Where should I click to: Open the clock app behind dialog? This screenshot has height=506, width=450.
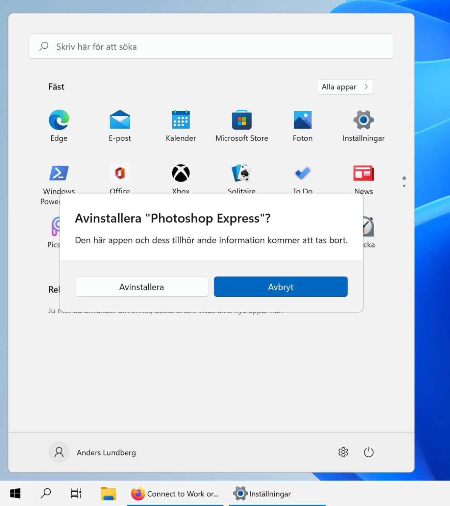click(369, 232)
